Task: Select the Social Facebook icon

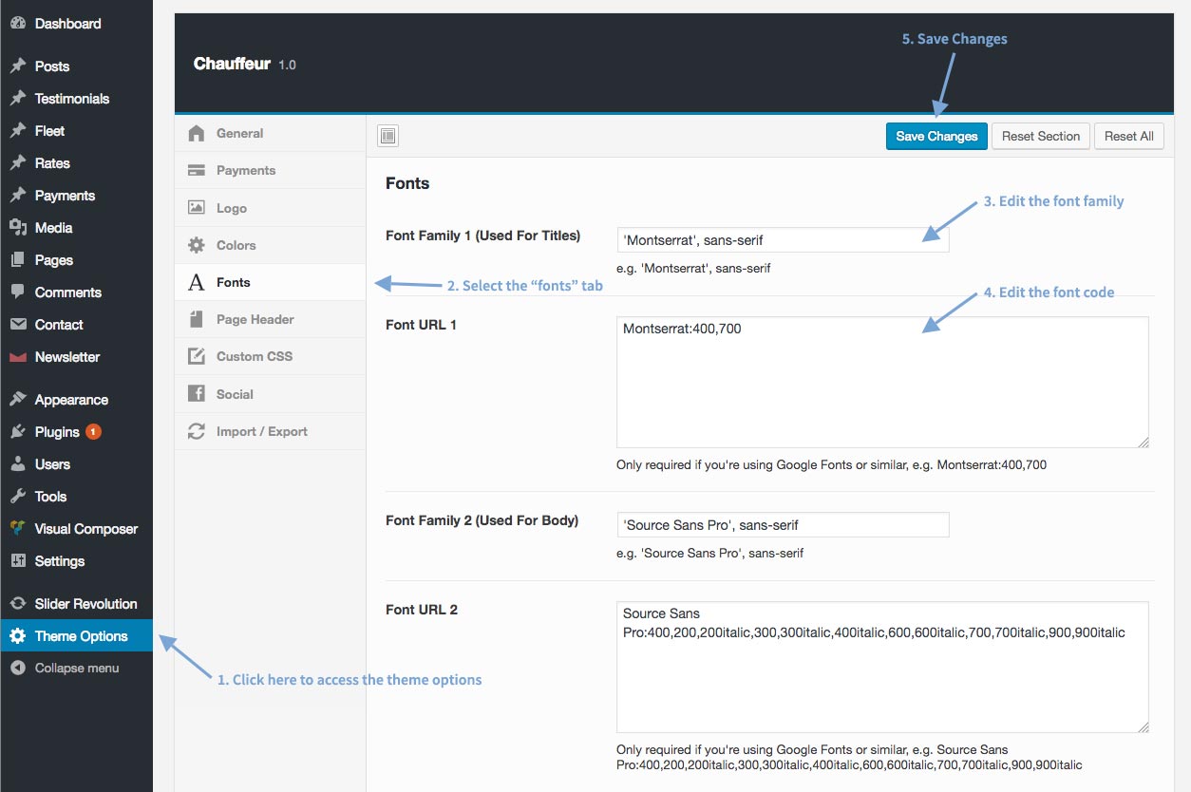Action: click(x=197, y=393)
